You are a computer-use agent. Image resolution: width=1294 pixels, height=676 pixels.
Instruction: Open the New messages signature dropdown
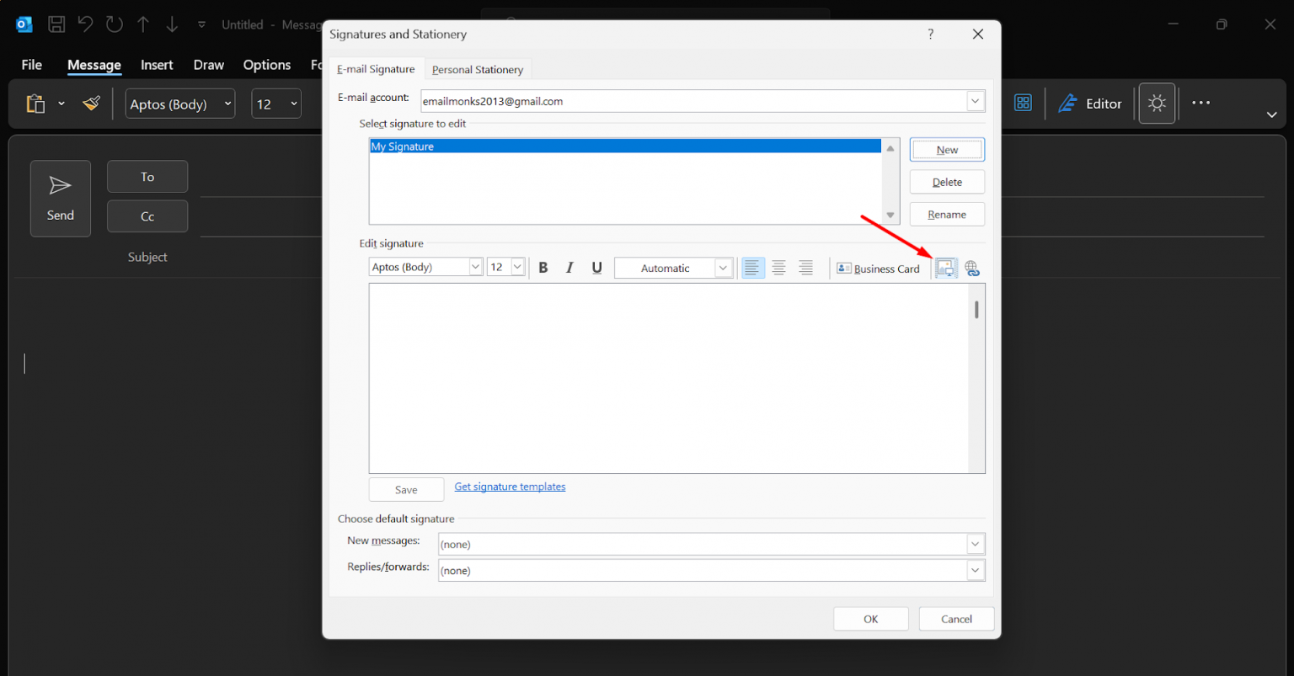pyautogui.click(x=974, y=544)
